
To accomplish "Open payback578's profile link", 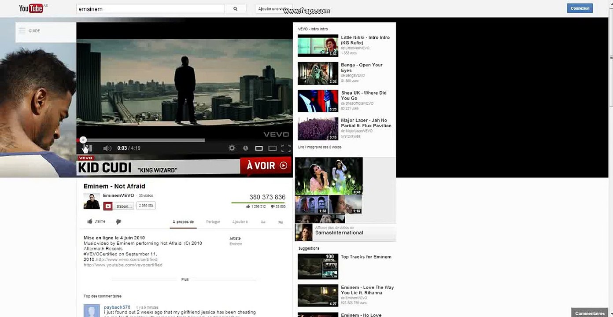I will 117,307.
